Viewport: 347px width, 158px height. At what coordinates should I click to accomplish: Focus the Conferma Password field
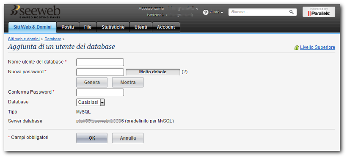click(x=100, y=92)
